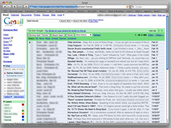This screenshot has width=171, height=128.
Task: Tick the 30 Rock email checkbox
Action: pyautogui.click(x=32, y=81)
